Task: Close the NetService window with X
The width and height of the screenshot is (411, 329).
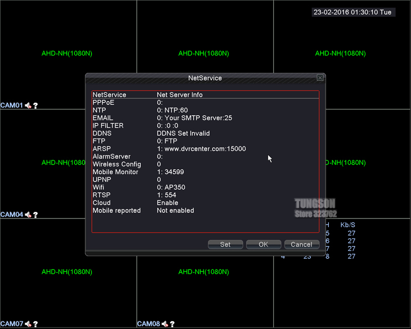Action: click(320, 78)
